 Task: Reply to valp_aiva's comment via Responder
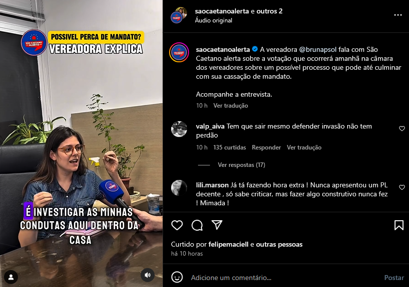click(x=266, y=147)
